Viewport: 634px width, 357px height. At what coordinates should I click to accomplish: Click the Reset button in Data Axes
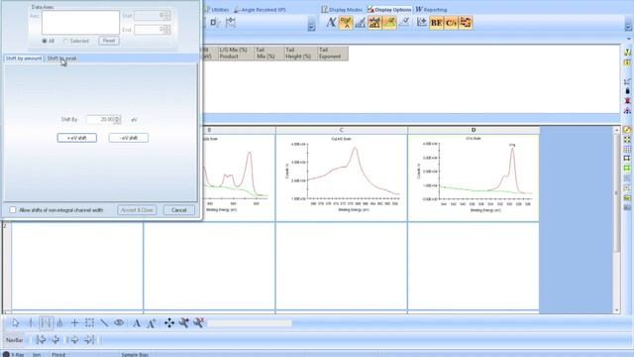click(x=109, y=41)
